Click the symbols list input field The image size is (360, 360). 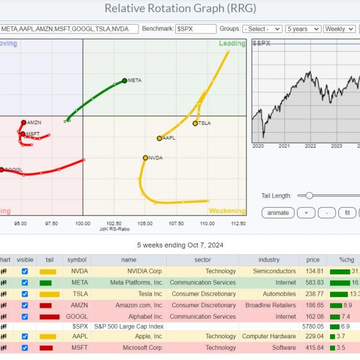(x=69, y=29)
